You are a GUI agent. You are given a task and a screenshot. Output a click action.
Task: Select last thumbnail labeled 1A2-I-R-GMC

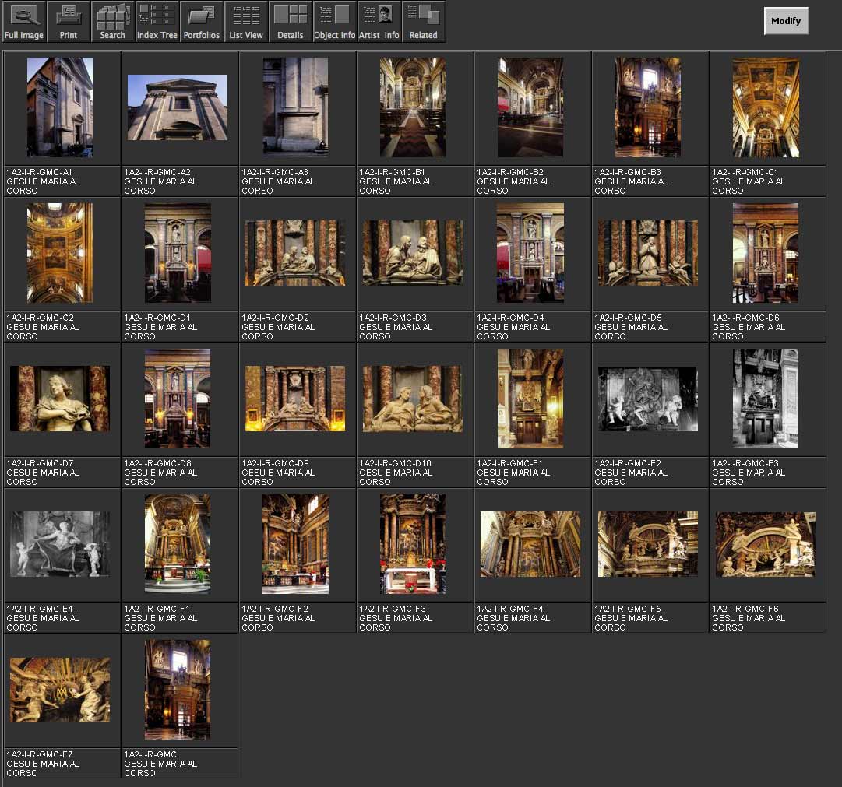tap(178, 690)
